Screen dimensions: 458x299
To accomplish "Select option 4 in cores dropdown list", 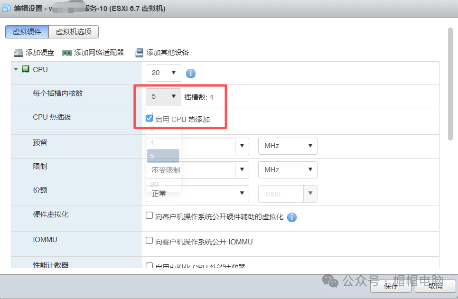I will pos(163,142).
